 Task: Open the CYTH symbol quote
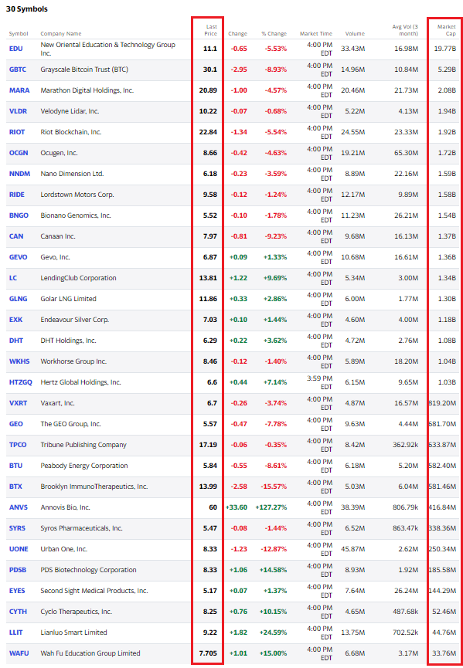coord(18,612)
